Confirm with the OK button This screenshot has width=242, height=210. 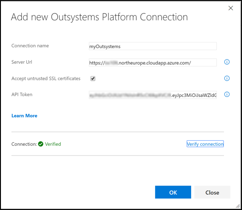click(x=173, y=192)
